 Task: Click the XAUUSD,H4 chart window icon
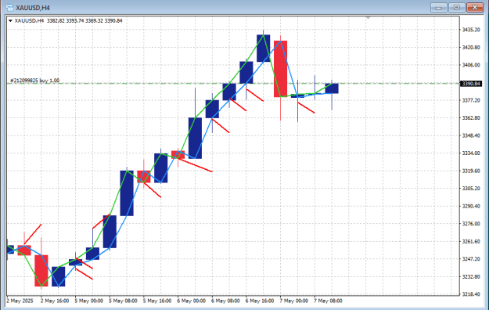9,8
